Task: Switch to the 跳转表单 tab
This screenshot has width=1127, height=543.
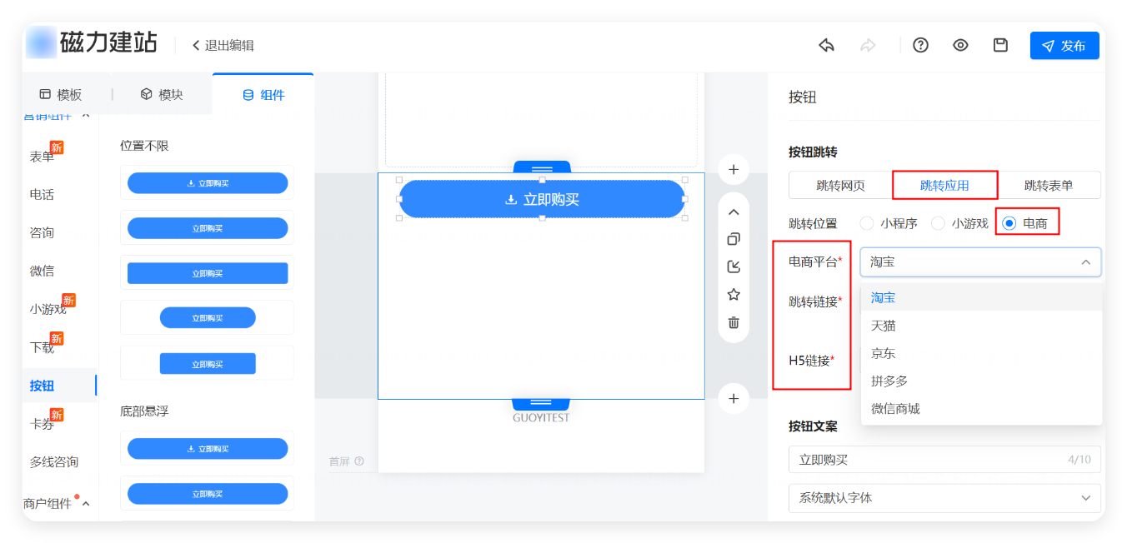Action: pos(1049,185)
